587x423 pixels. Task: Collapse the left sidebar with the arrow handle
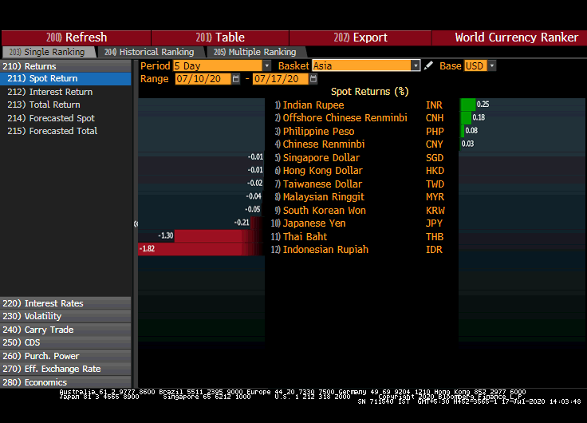coord(136,224)
